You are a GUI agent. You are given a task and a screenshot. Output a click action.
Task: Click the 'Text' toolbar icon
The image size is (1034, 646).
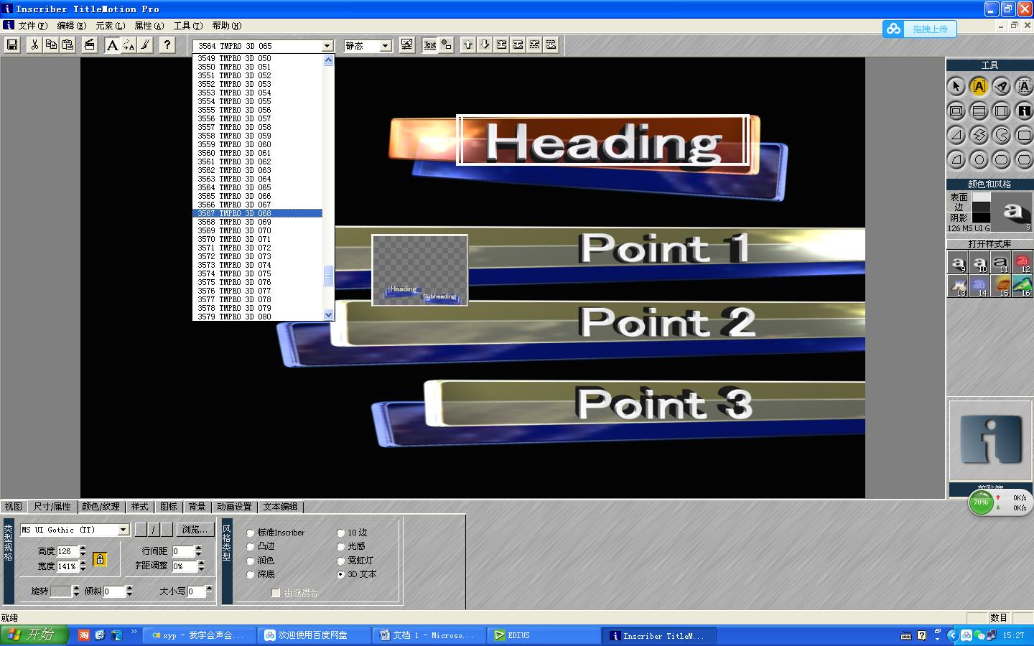[x=430, y=45]
